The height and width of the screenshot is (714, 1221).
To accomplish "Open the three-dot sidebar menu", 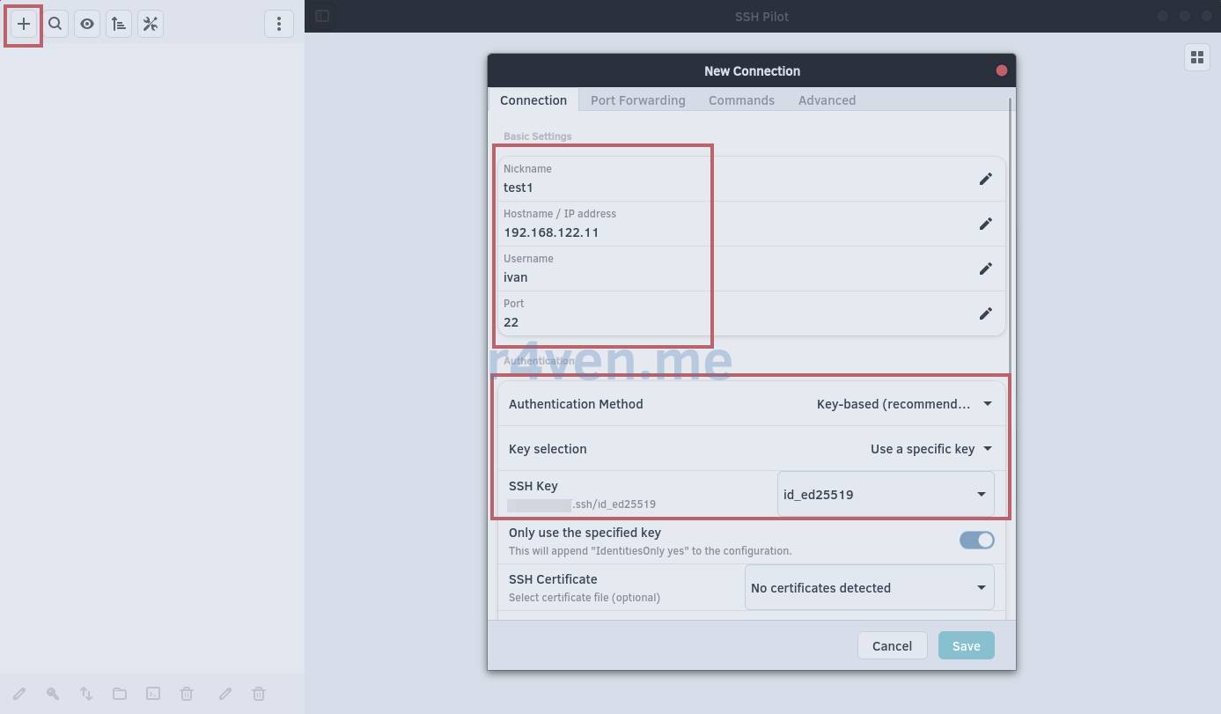I will pos(279,24).
